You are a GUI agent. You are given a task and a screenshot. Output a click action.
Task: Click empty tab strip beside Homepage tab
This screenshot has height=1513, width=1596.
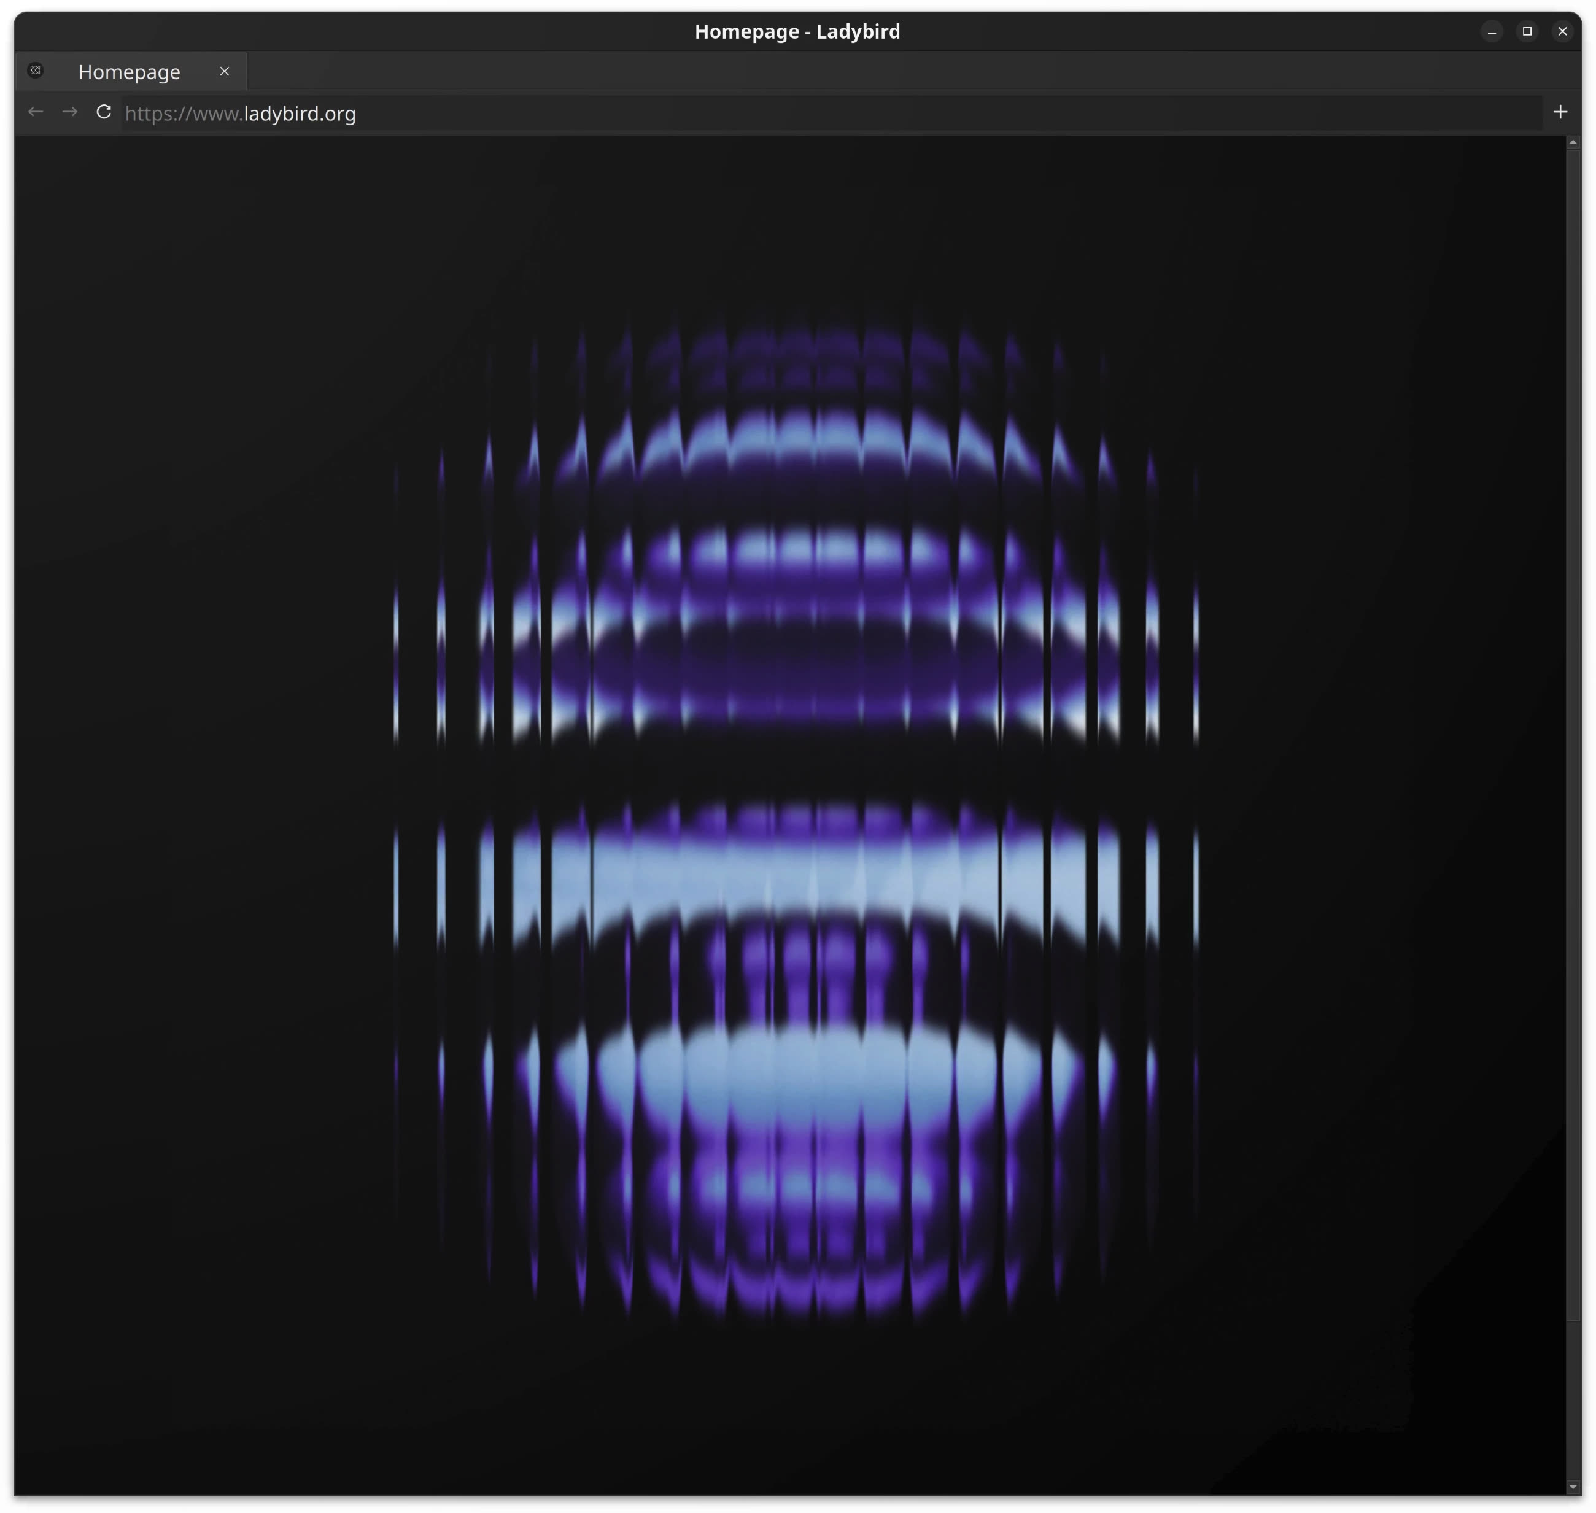(807, 72)
